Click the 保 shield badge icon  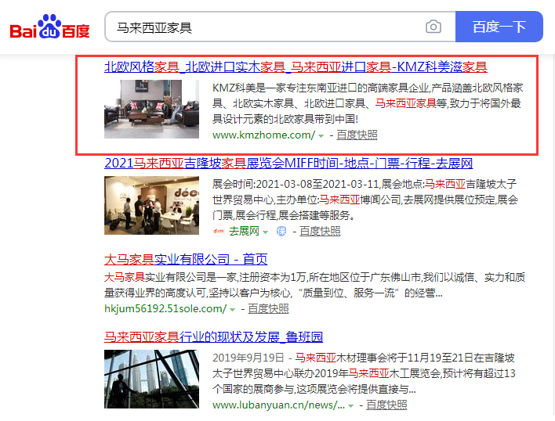tap(281, 232)
